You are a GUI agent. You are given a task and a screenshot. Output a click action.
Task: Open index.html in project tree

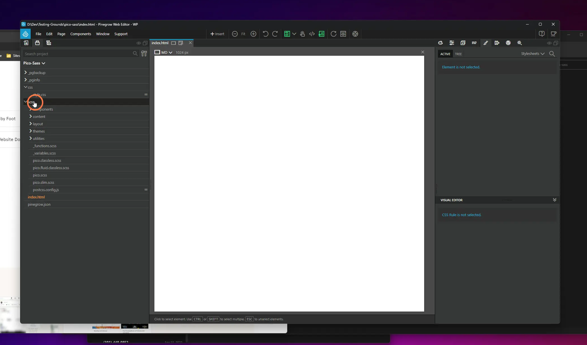coord(36,197)
